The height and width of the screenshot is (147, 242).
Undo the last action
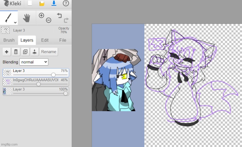59,16
